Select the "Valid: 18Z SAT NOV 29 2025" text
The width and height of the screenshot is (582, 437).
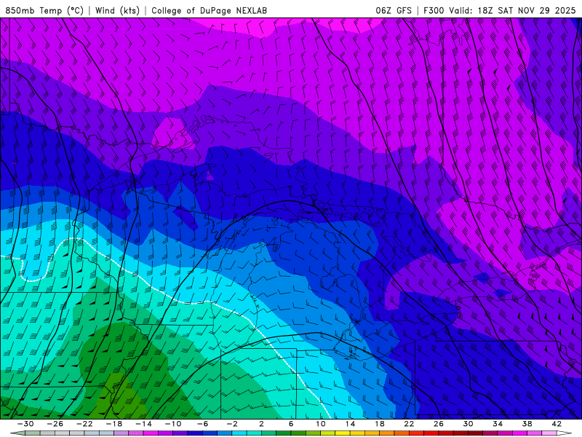[512, 10]
